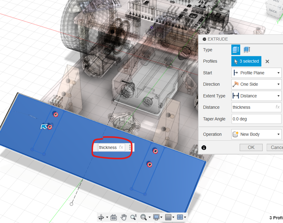Select the standard Extrude type icon
The image size is (283, 223).
pyautogui.click(x=236, y=50)
